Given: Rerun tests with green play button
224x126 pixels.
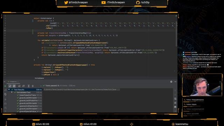Looking at the screenshot, I should [x=6, y=86].
